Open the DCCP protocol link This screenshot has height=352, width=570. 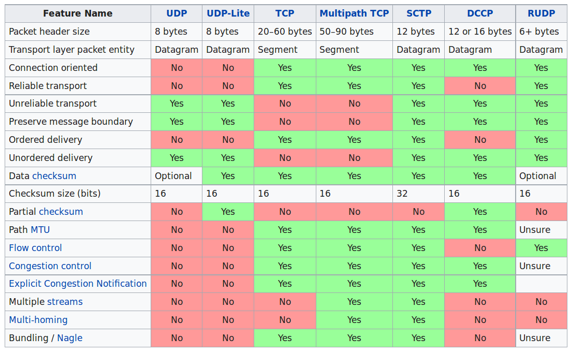pos(480,13)
